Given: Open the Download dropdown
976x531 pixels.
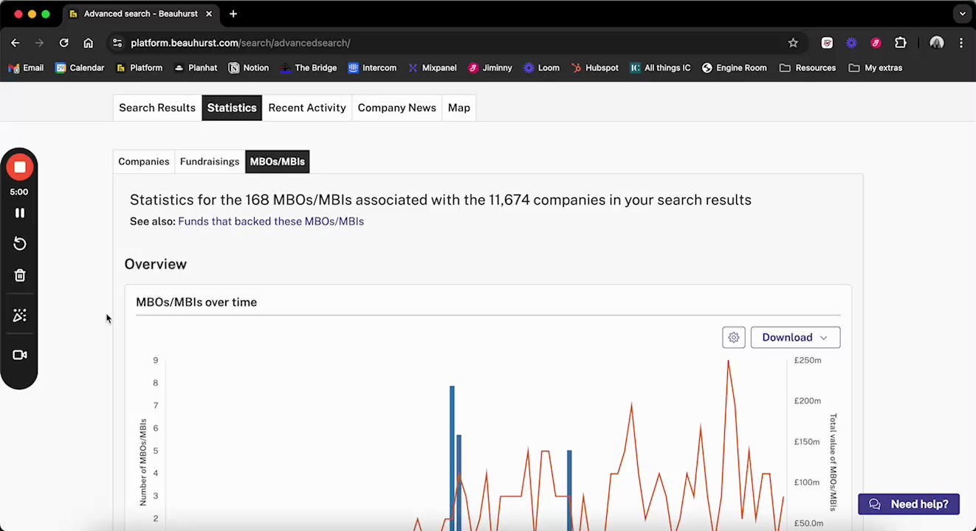Looking at the screenshot, I should 795,338.
